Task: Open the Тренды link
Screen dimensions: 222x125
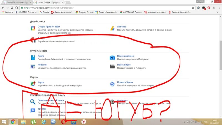Action: (42, 109)
